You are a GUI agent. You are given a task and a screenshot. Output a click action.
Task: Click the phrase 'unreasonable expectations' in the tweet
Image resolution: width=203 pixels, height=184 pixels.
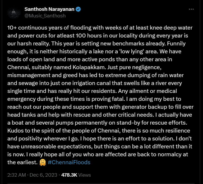pos(57,147)
